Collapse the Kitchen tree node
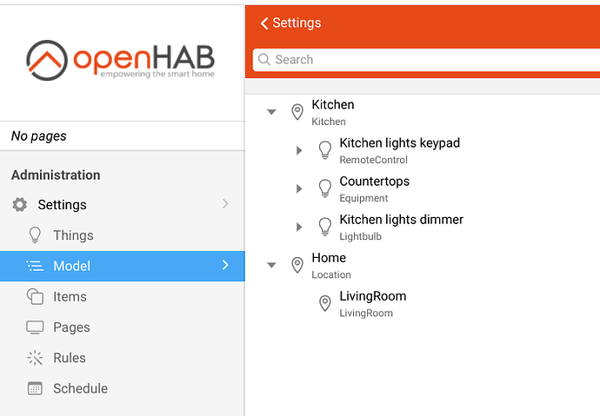Viewport: 600px width, 416px height. click(271, 112)
